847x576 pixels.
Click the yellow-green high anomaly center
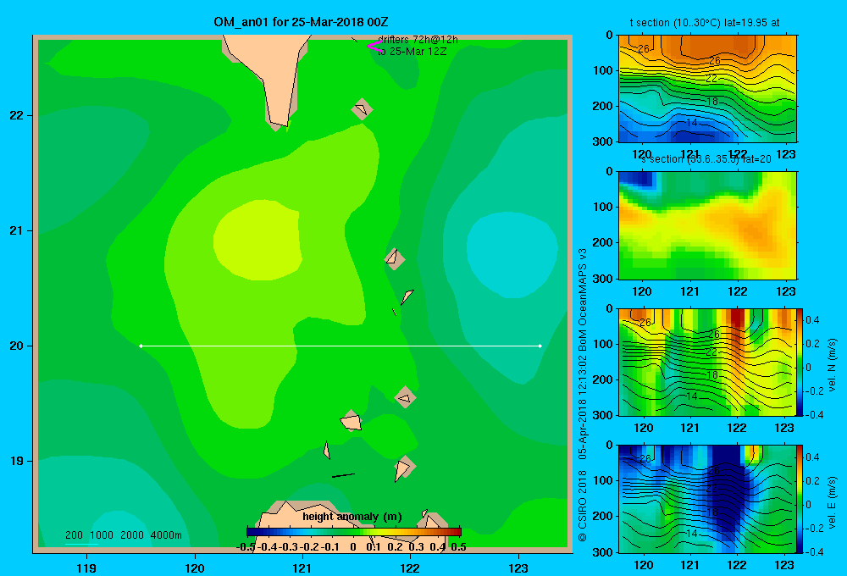pos(257,241)
